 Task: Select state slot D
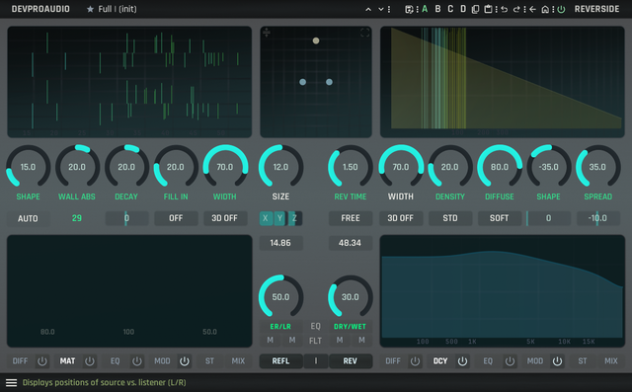click(x=463, y=9)
